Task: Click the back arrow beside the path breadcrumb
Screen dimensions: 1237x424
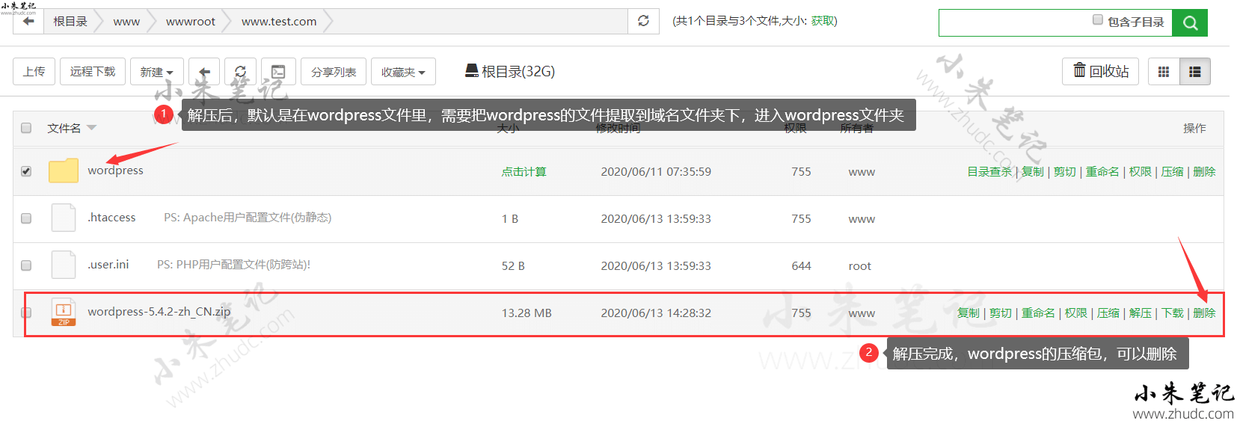Action: [28, 22]
